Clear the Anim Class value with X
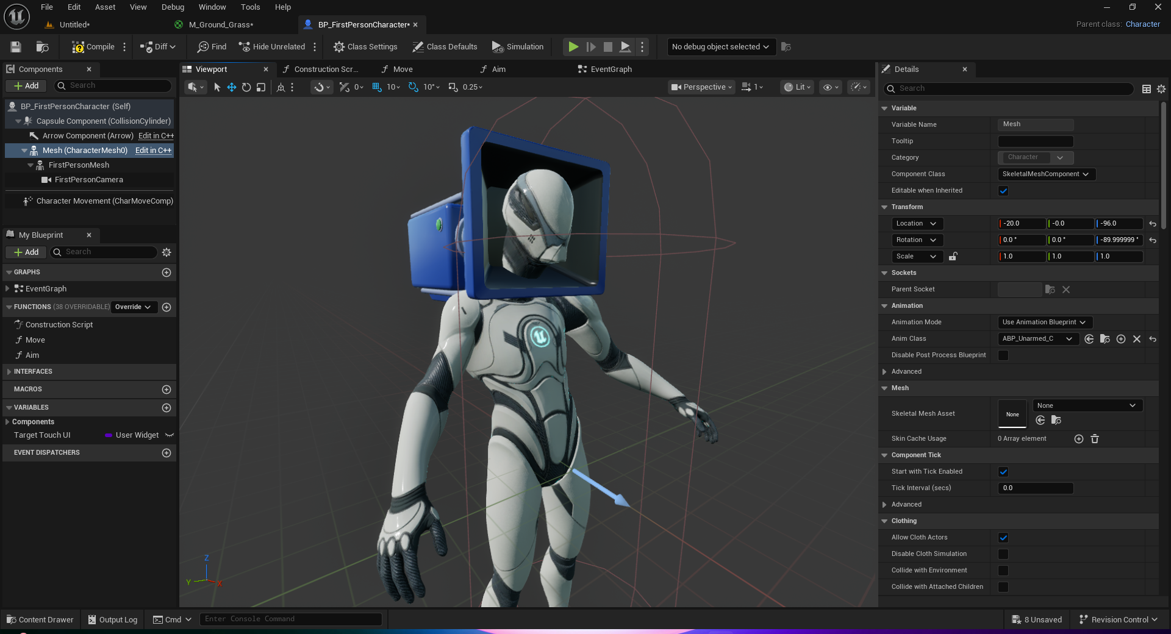Screen dimensions: 1171x634 pos(1137,339)
